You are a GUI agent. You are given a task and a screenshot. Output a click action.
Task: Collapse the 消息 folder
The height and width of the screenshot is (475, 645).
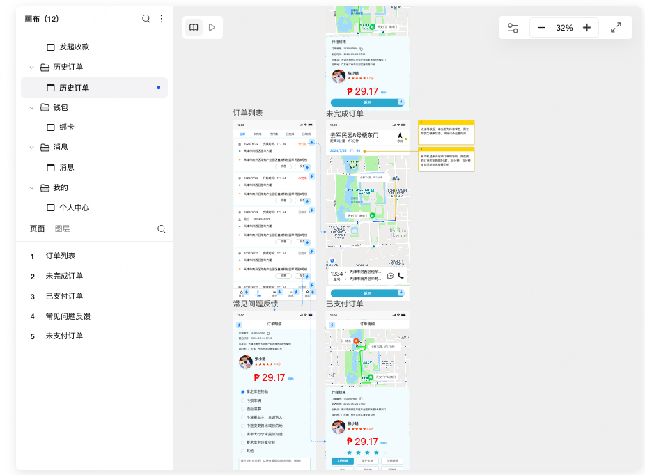31,147
